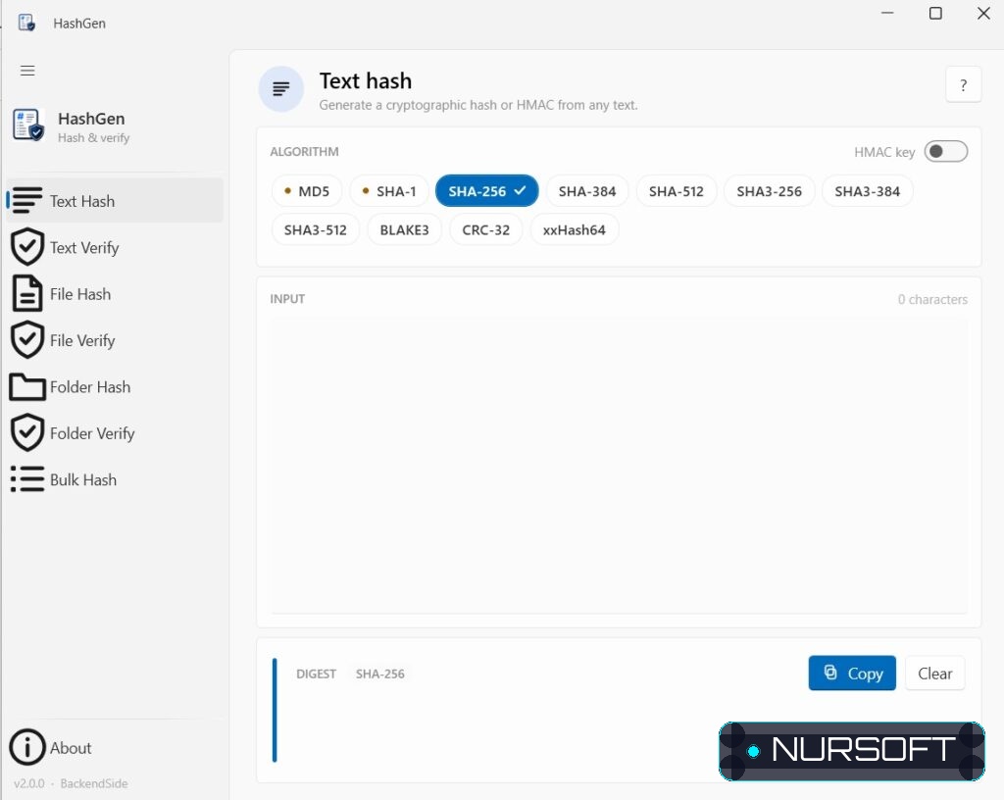This screenshot has width=1004, height=800.
Task: Click the Folder Hash folder icon
Action: coord(27,387)
